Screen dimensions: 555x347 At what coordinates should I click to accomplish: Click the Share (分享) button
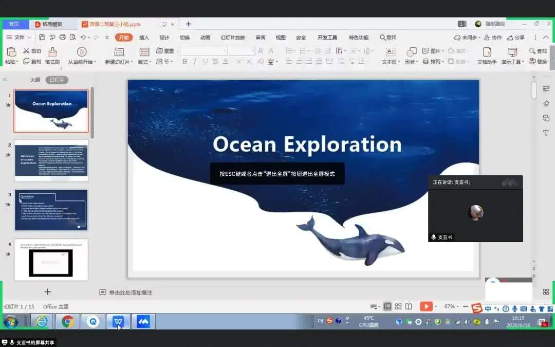click(x=516, y=38)
